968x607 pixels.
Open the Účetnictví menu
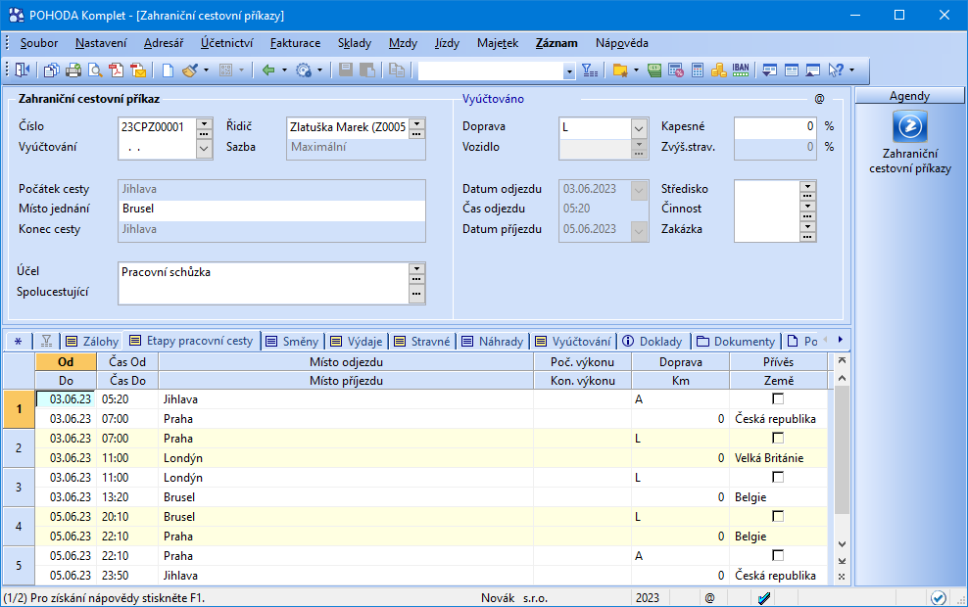click(226, 43)
